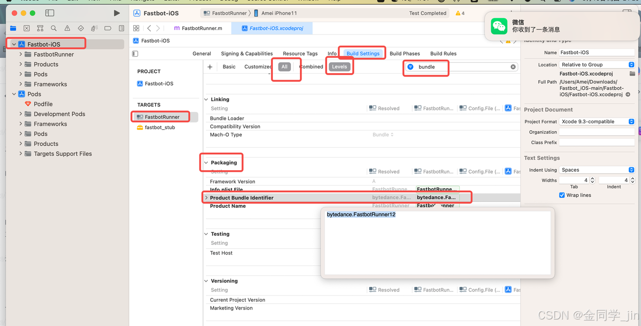Open the related items grid icon
This screenshot has width=641, height=326.
click(136, 29)
